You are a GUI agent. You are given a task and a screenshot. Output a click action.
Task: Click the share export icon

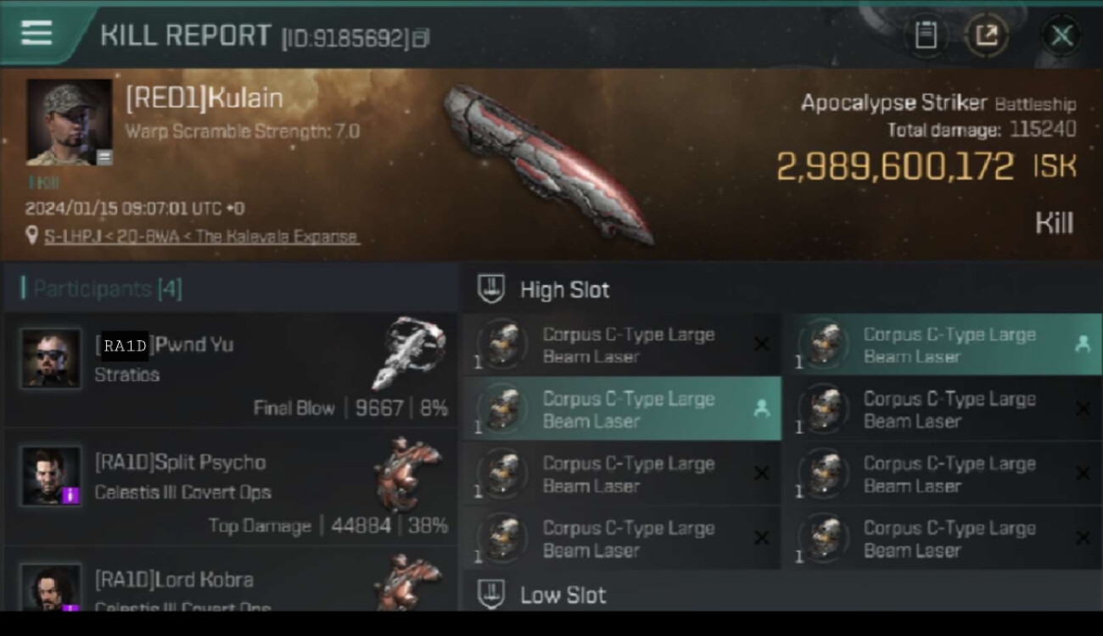click(987, 36)
